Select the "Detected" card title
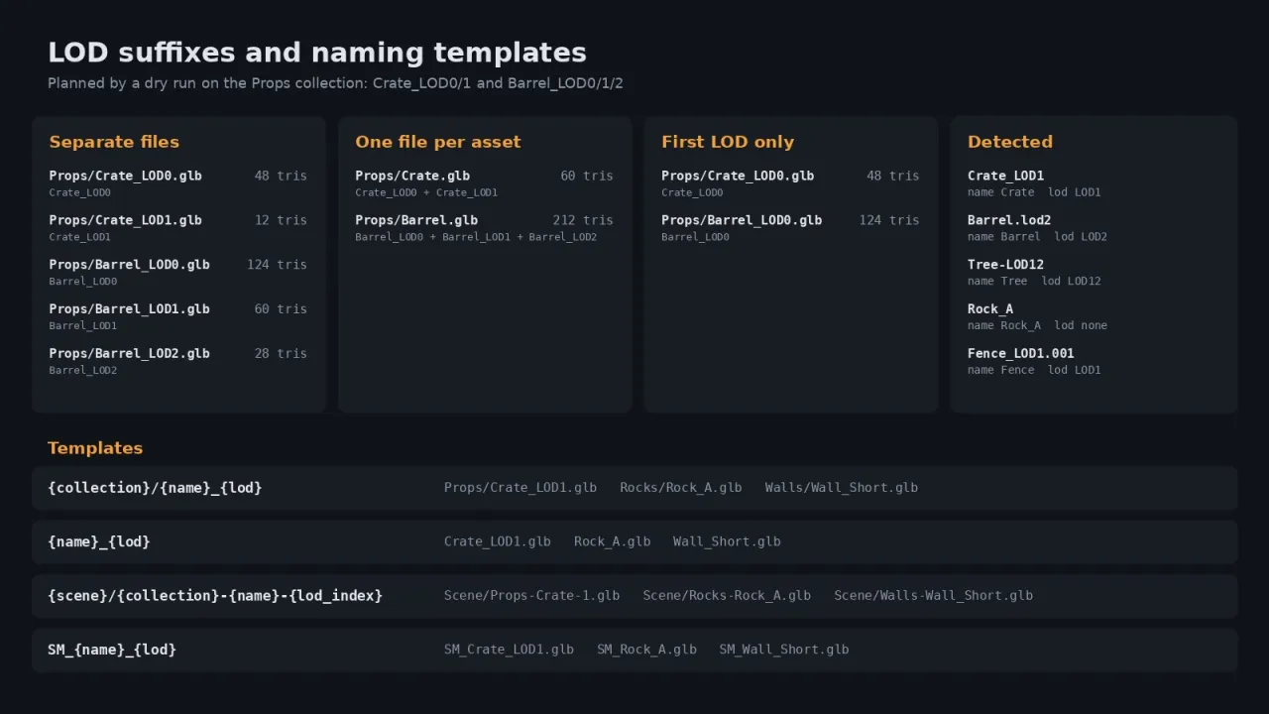This screenshot has width=1269, height=714. coord(1010,142)
